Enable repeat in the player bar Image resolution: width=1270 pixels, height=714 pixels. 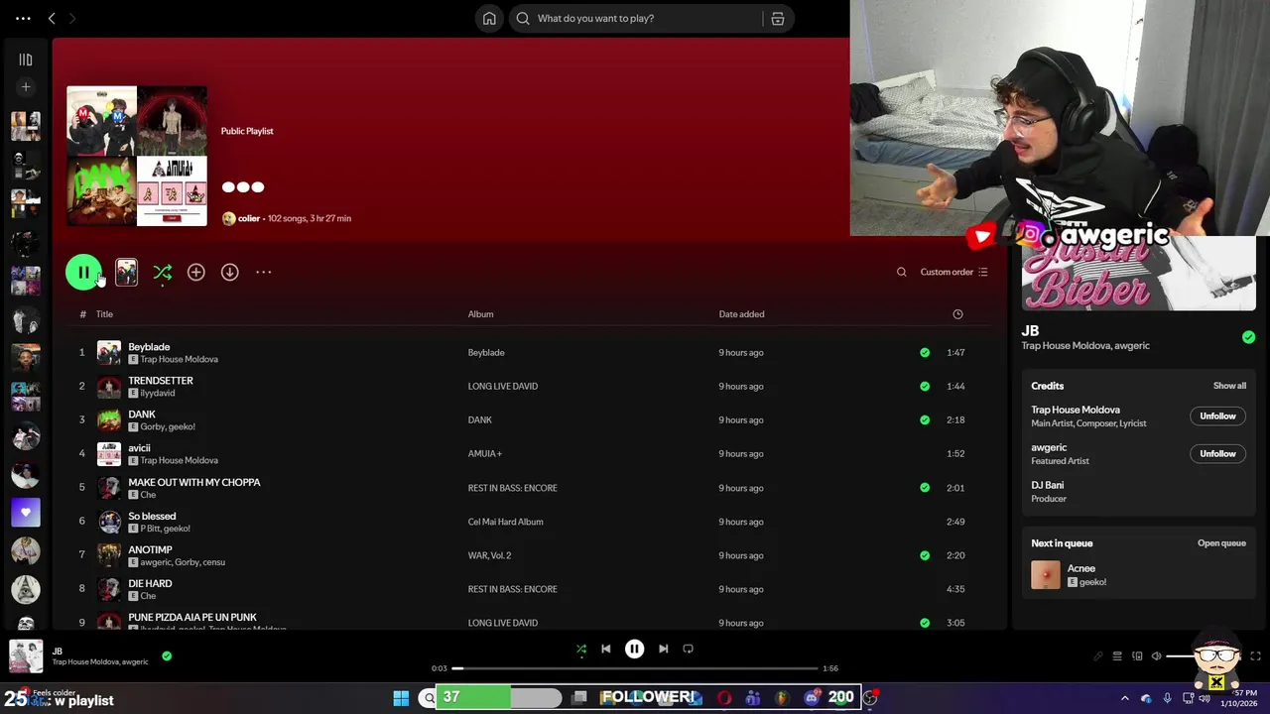(x=688, y=649)
